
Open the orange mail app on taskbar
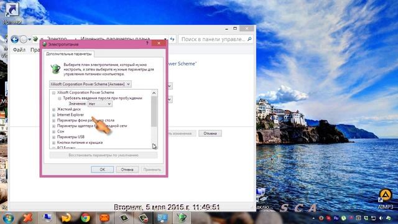(104, 218)
